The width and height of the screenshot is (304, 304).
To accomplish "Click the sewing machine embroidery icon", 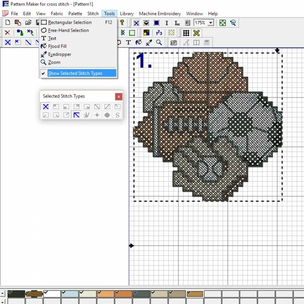I will pos(173,42).
